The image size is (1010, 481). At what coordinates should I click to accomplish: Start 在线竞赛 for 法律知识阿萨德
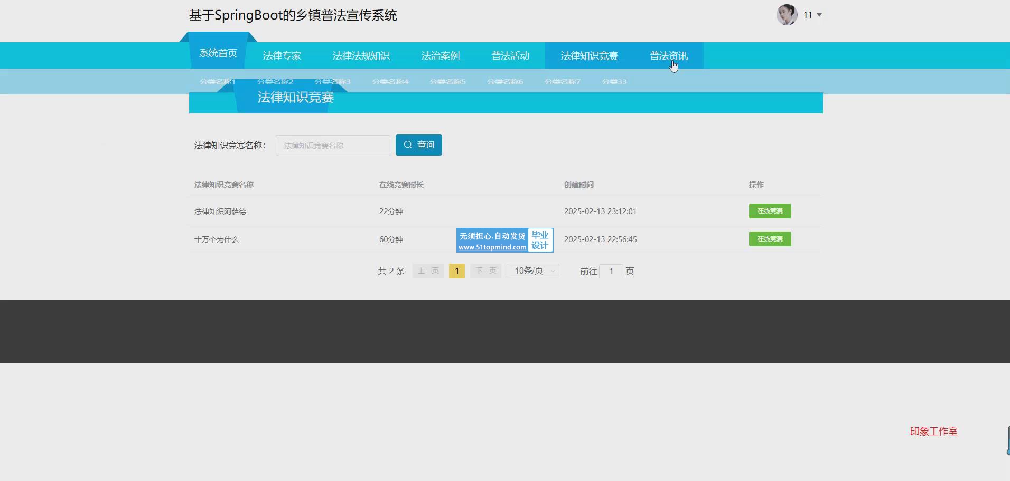pyautogui.click(x=770, y=211)
